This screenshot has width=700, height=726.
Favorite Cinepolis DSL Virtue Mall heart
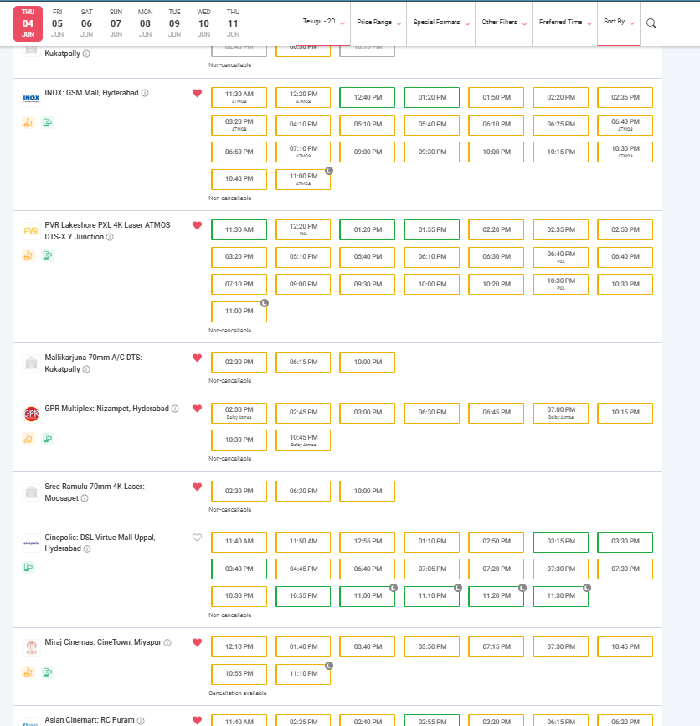pos(198,538)
